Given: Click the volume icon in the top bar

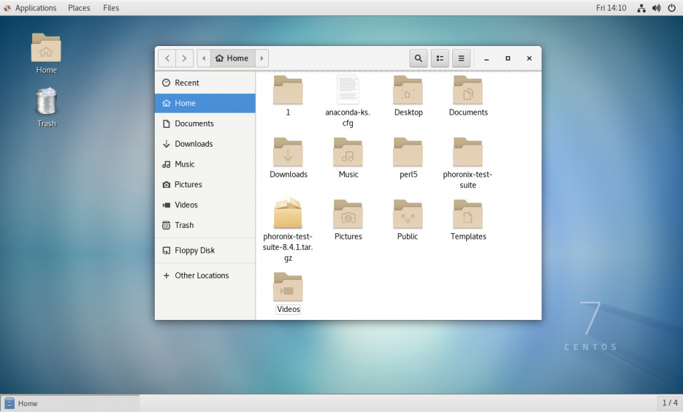Looking at the screenshot, I should tap(656, 8).
